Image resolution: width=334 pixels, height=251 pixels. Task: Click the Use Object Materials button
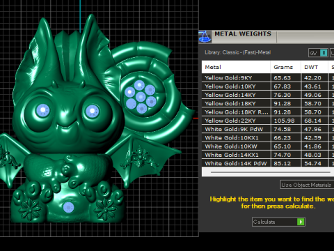307,185
